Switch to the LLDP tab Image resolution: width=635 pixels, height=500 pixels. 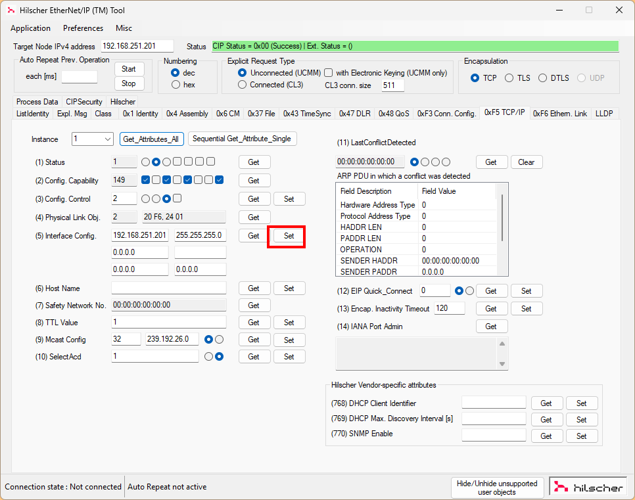click(604, 114)
